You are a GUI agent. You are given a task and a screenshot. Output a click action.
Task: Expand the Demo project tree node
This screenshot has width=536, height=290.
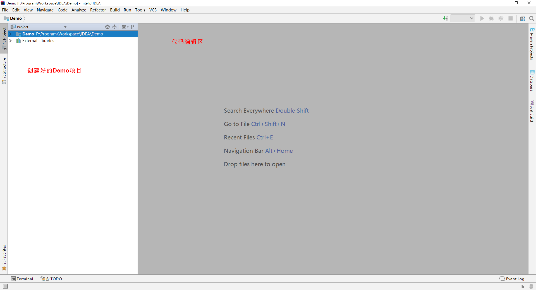point(10,34)
